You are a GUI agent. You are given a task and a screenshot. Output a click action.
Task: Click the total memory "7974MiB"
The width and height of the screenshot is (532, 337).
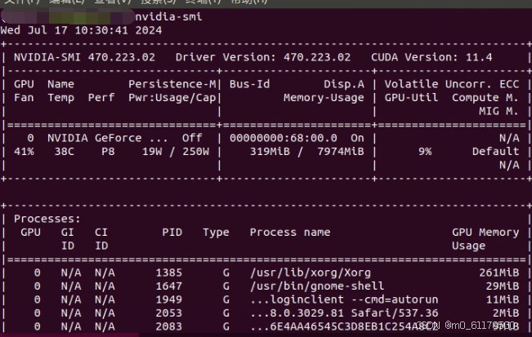[x=340, y=152]
